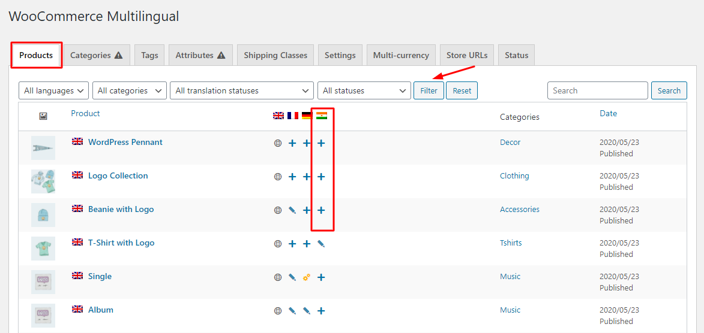Add German translation for Logo Collection

click(x=307, y=177)
